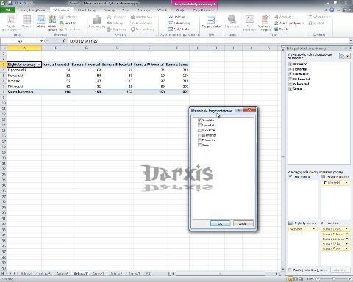This screenshot has width=353, height=282.
Task: Open the Wartości item dropdown in column labels area
Action: click(346, 183)
